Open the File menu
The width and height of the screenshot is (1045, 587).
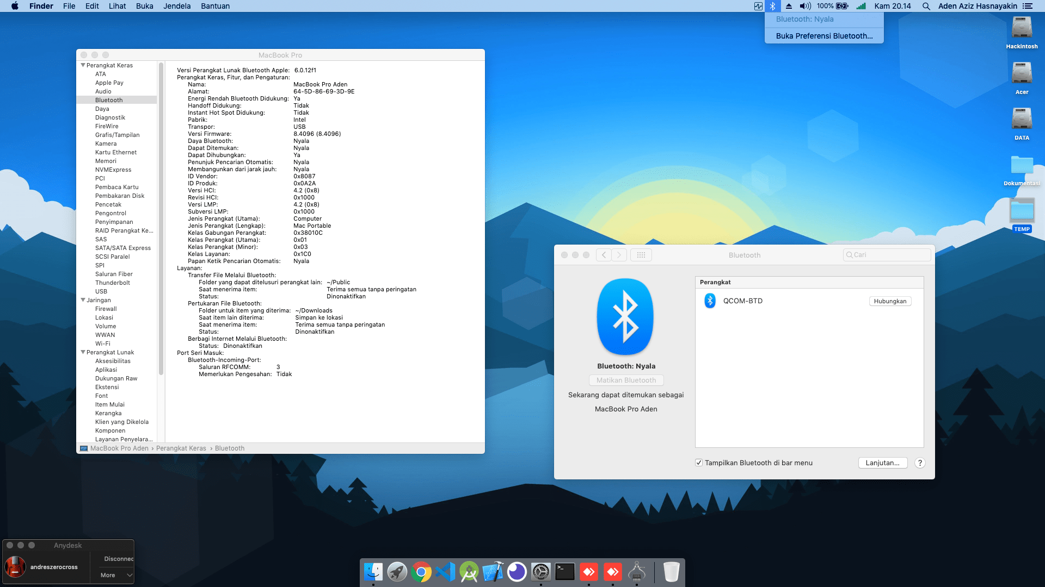pos(69,6)
